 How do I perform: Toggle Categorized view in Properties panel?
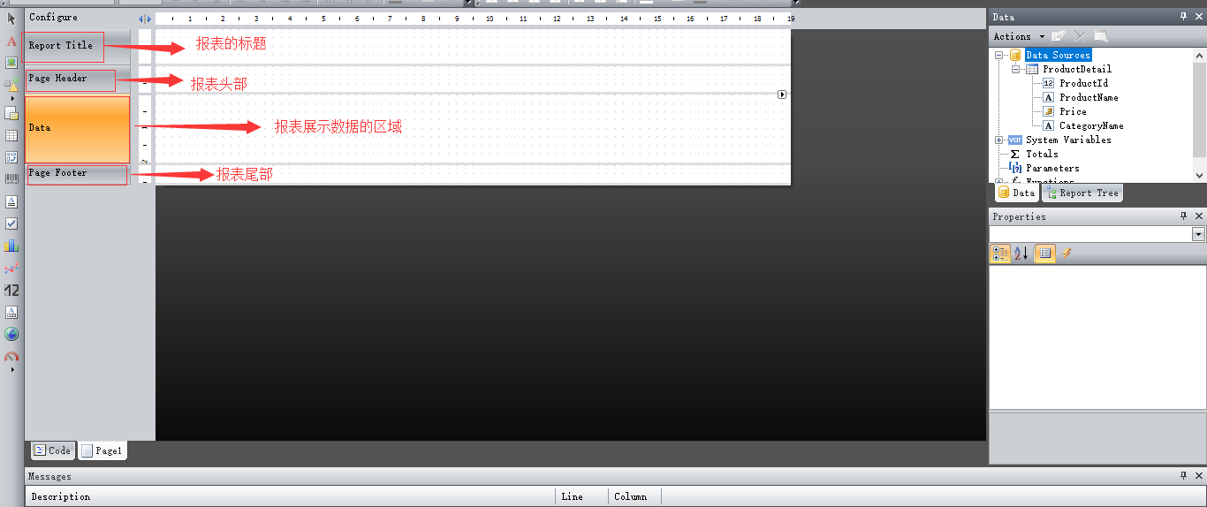[x=1000, y=253]
